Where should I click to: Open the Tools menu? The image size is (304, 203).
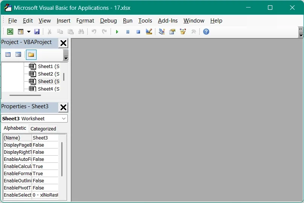[x=145, y=21]
